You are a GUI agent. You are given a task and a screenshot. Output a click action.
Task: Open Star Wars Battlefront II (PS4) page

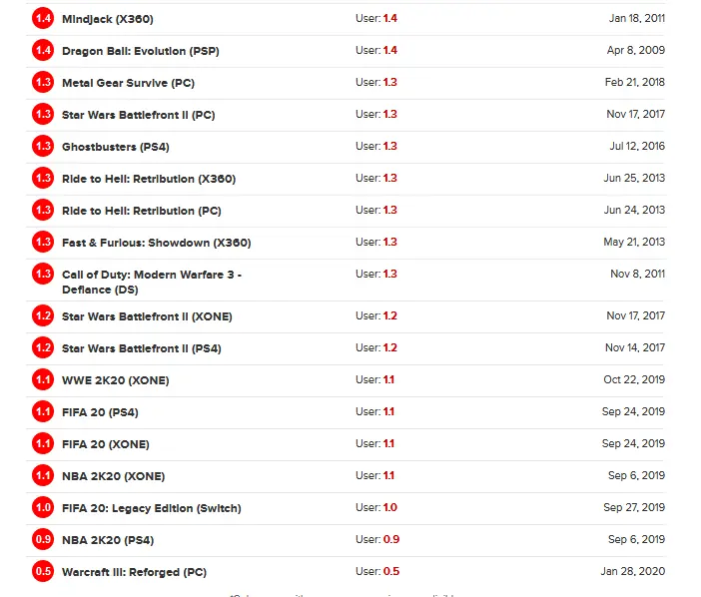click(141, 348)
